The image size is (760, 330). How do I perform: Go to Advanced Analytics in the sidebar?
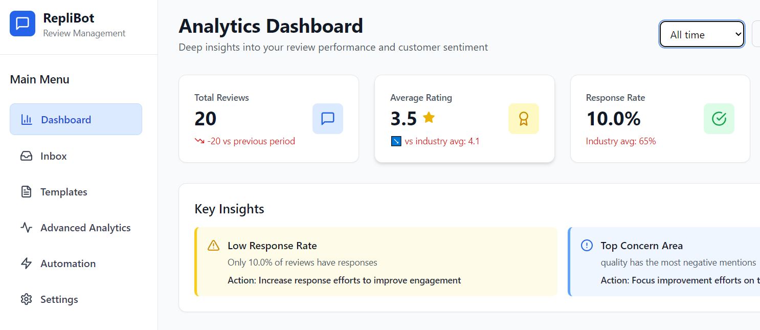pos(85,228)
